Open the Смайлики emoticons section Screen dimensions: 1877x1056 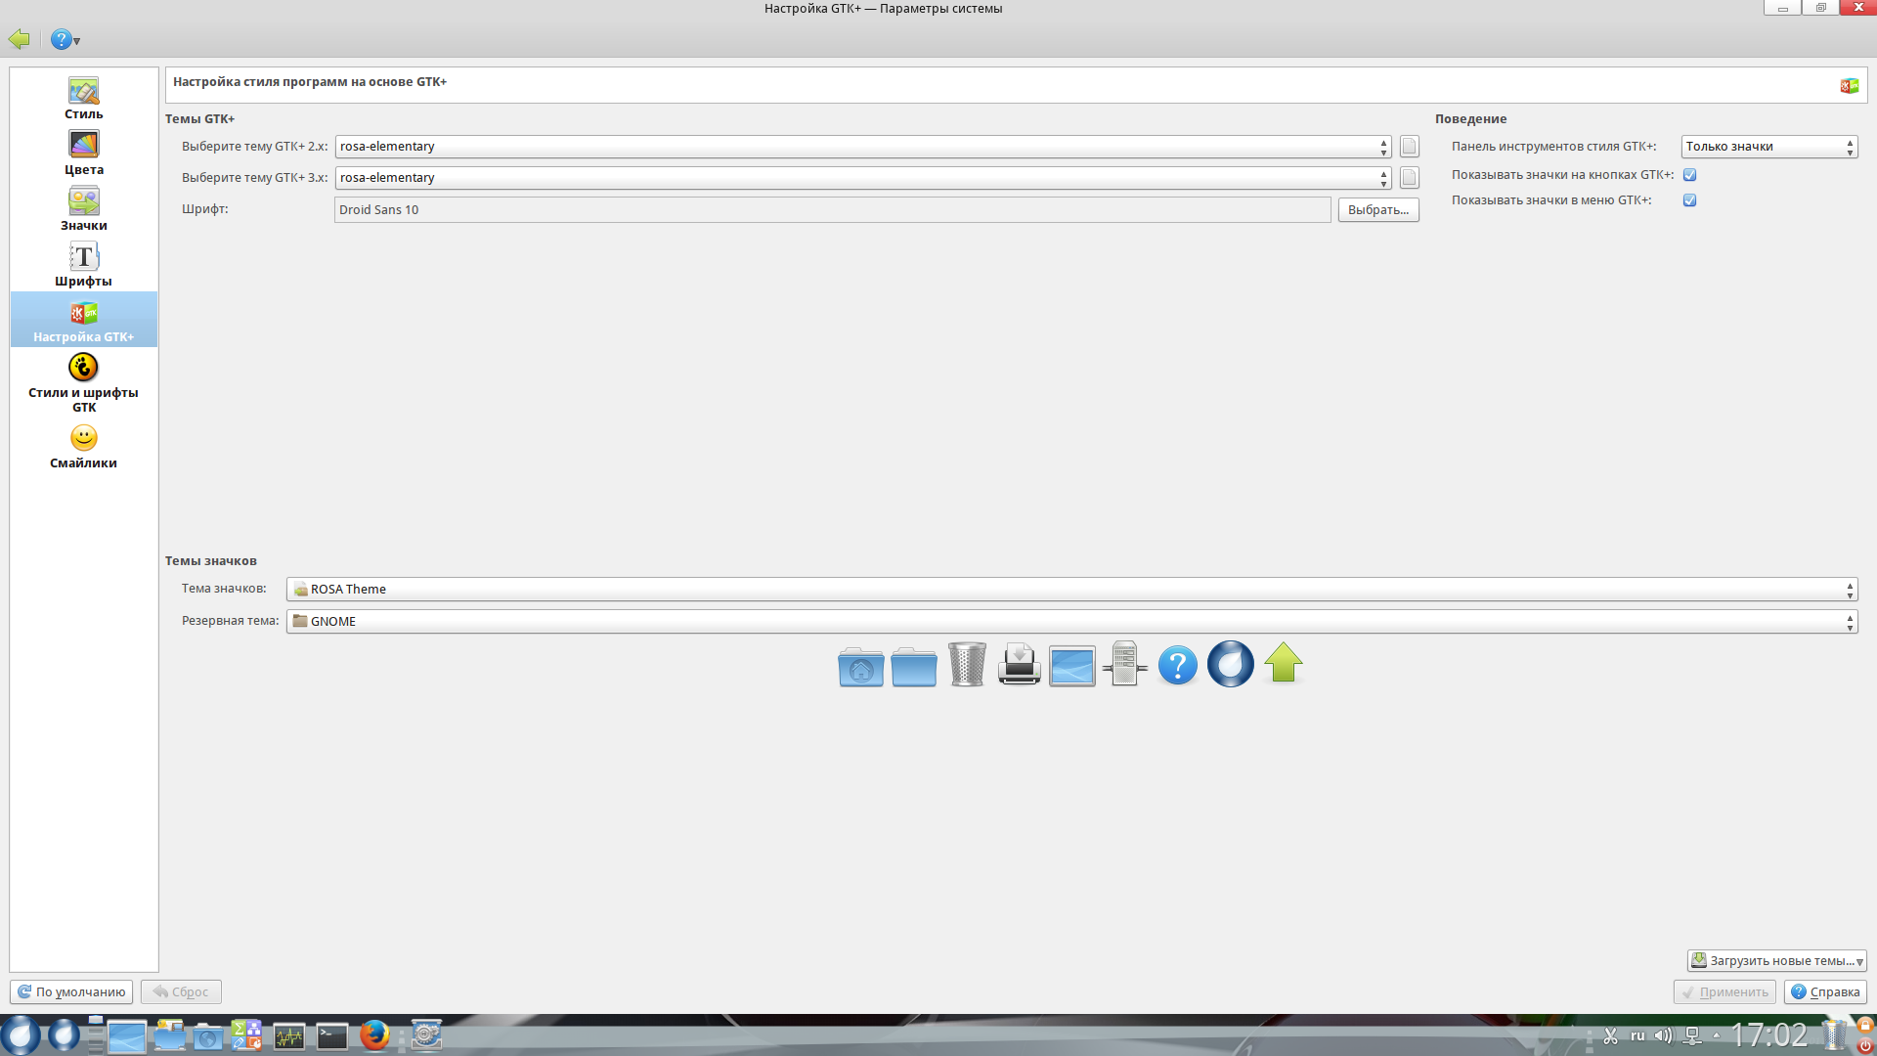coord(83,446)
